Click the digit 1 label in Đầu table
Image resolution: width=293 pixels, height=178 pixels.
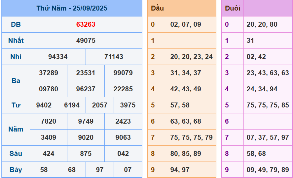pyautogui.click(x=153, y=41)
